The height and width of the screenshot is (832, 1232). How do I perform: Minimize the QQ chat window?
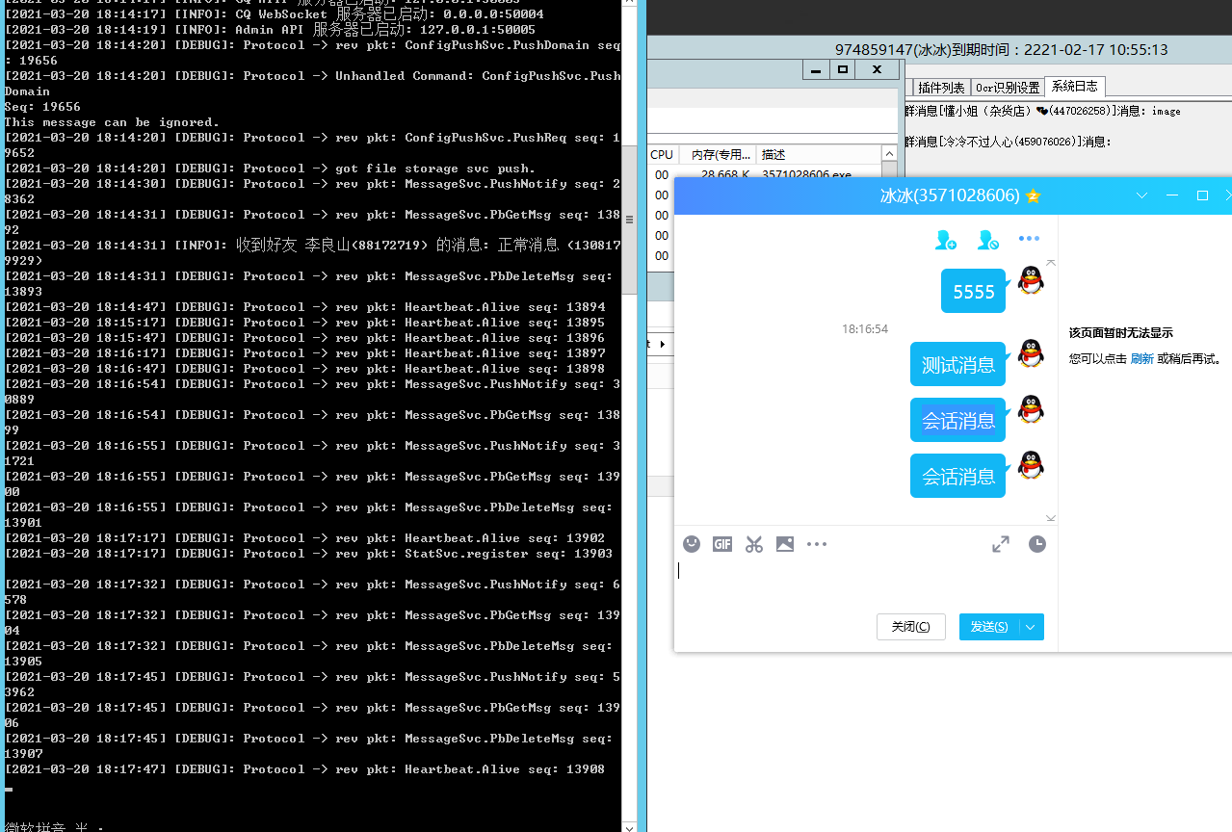pyautogui.click(x=1172, y=195)
